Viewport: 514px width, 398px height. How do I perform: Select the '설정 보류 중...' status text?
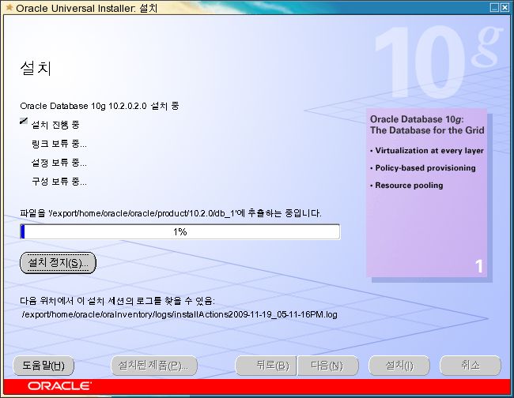coord(59,163)
